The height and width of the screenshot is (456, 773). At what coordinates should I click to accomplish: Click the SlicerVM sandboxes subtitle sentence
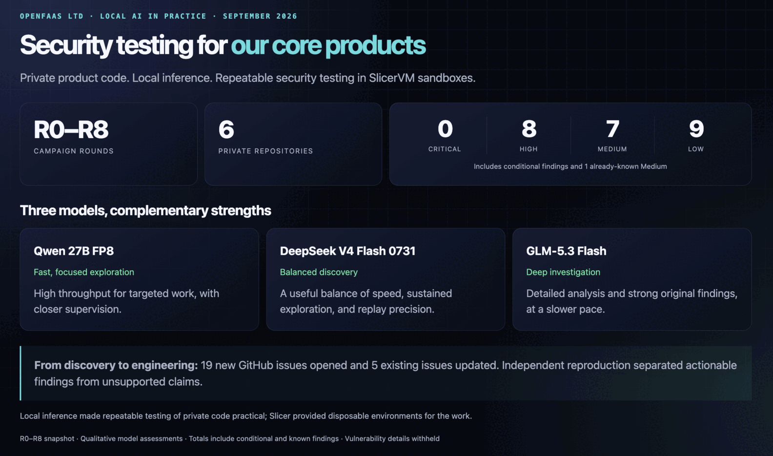click(247, 78)
